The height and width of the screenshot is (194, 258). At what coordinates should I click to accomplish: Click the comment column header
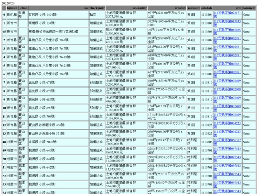(249, 8)
